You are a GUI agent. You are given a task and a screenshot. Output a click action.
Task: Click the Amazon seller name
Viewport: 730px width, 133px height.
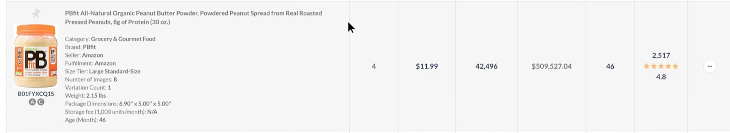pyautogui.click(x=92, y=55)
